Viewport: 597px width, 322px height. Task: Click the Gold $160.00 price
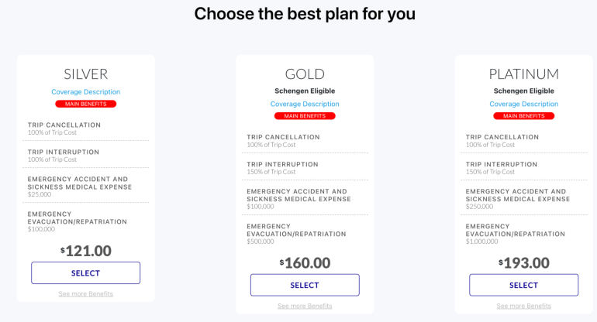305,262
